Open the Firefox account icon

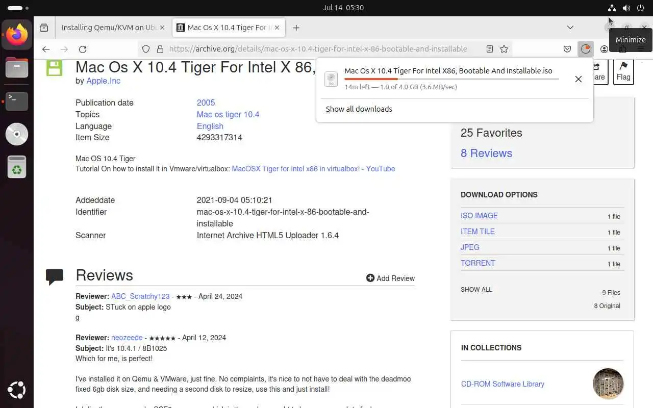(605, 49)
